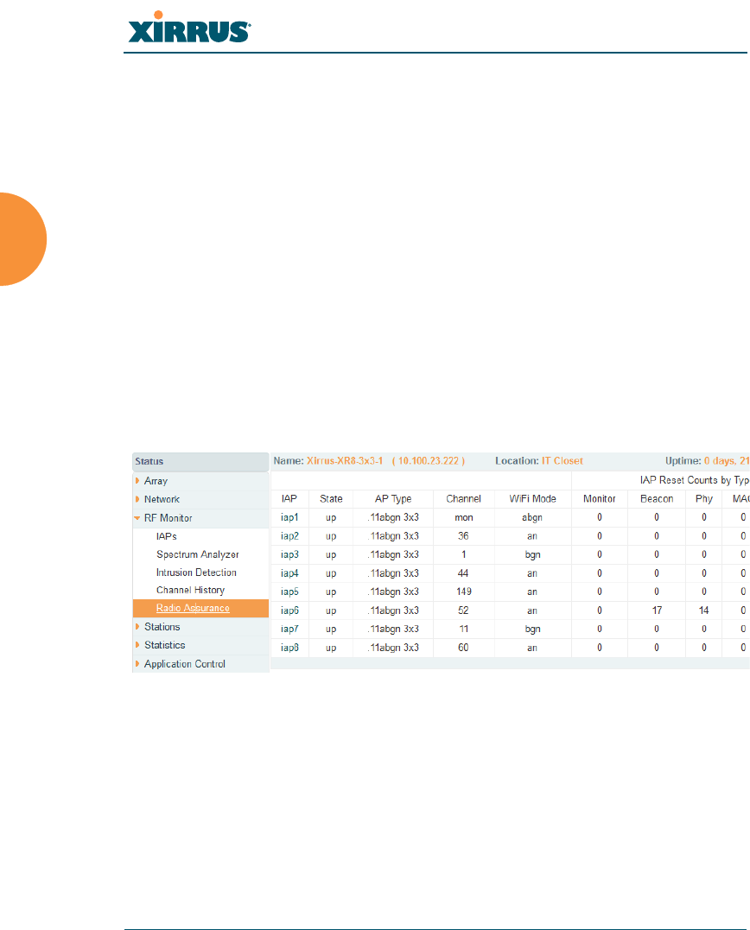
Task: Click the Status panel header
Action: coord(200,461)
